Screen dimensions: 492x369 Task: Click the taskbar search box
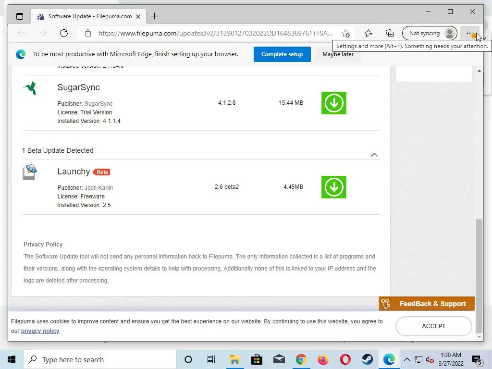pyautogui.click(x=100, y=359)
